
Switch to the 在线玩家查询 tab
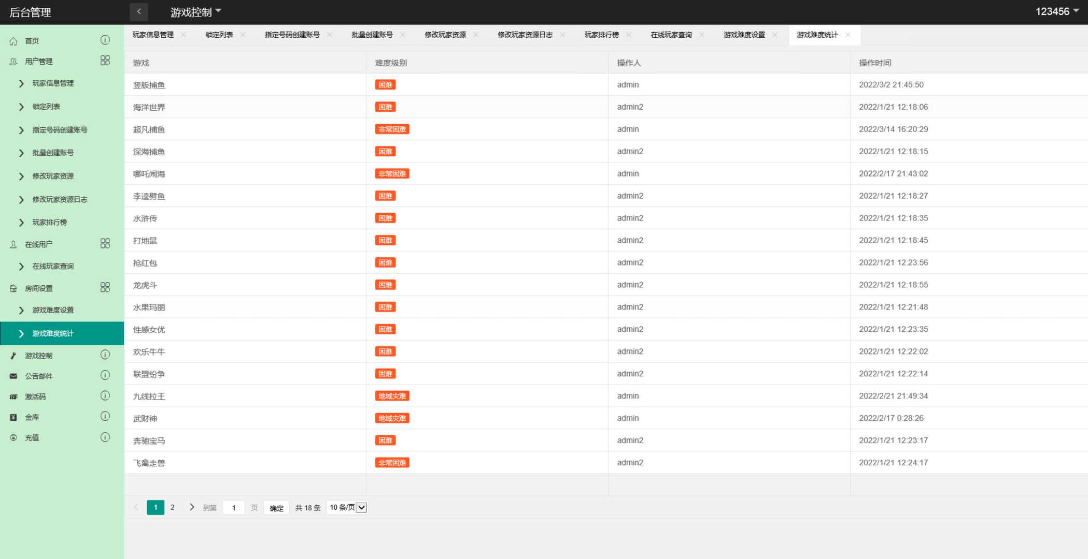(x=671, y=35)
